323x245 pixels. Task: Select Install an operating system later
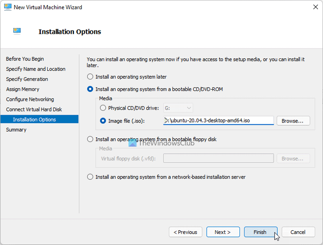tap(90, 77)
